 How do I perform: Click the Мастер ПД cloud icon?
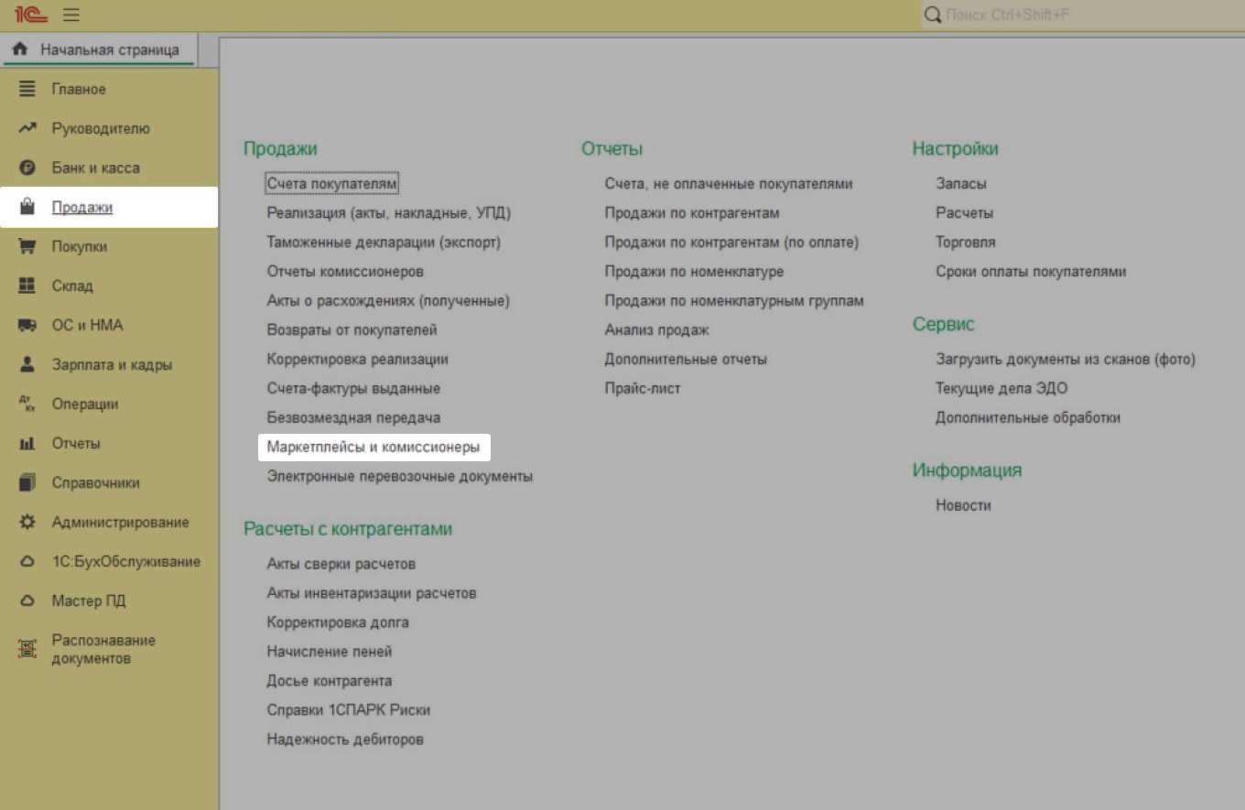pos(27,600)
